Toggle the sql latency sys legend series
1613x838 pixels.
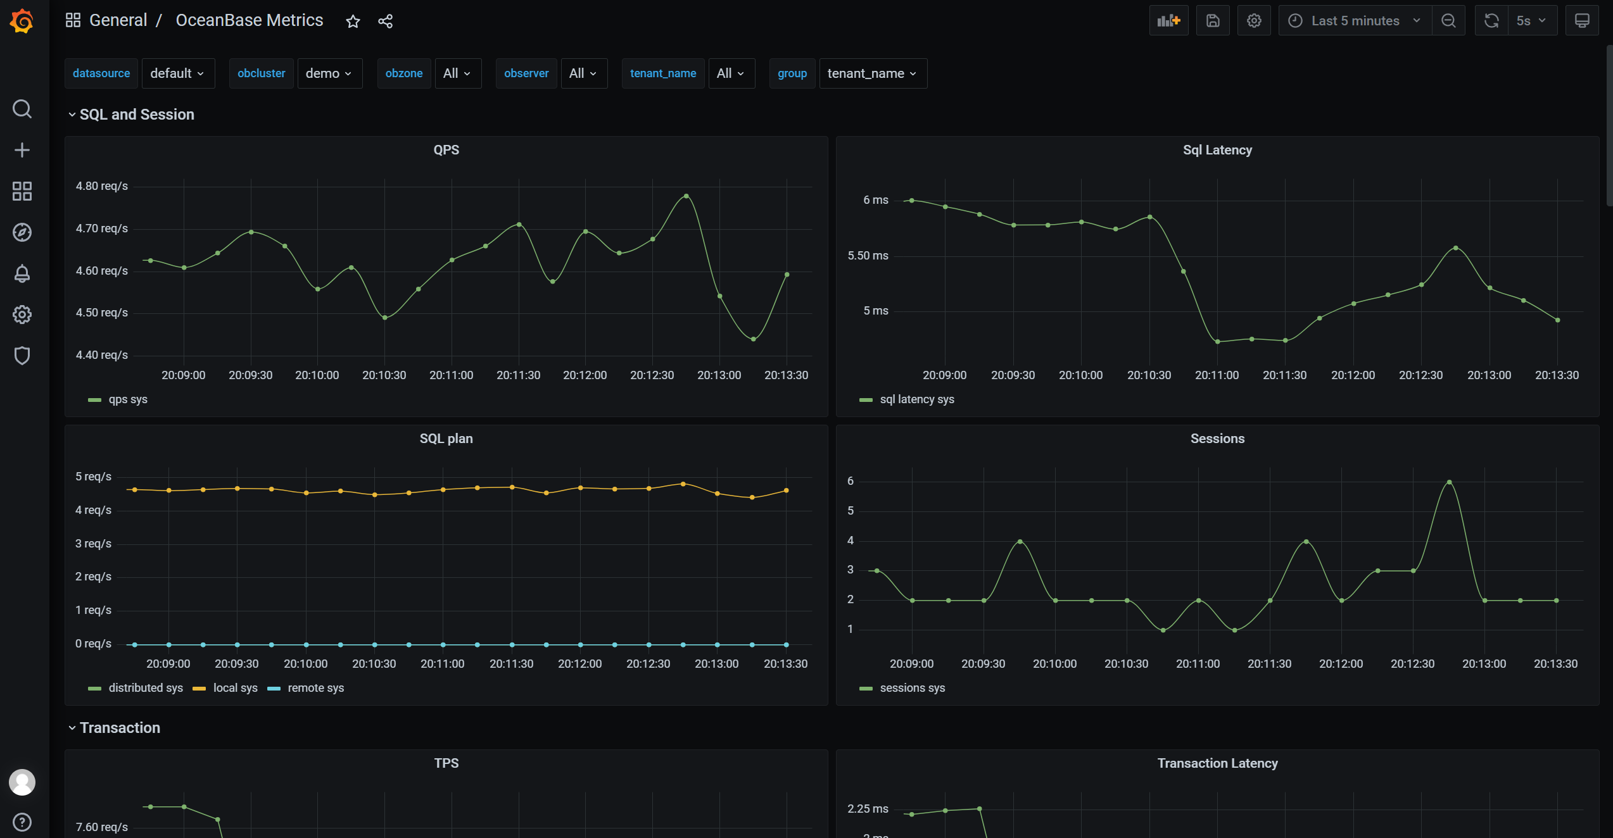[917, 399]
